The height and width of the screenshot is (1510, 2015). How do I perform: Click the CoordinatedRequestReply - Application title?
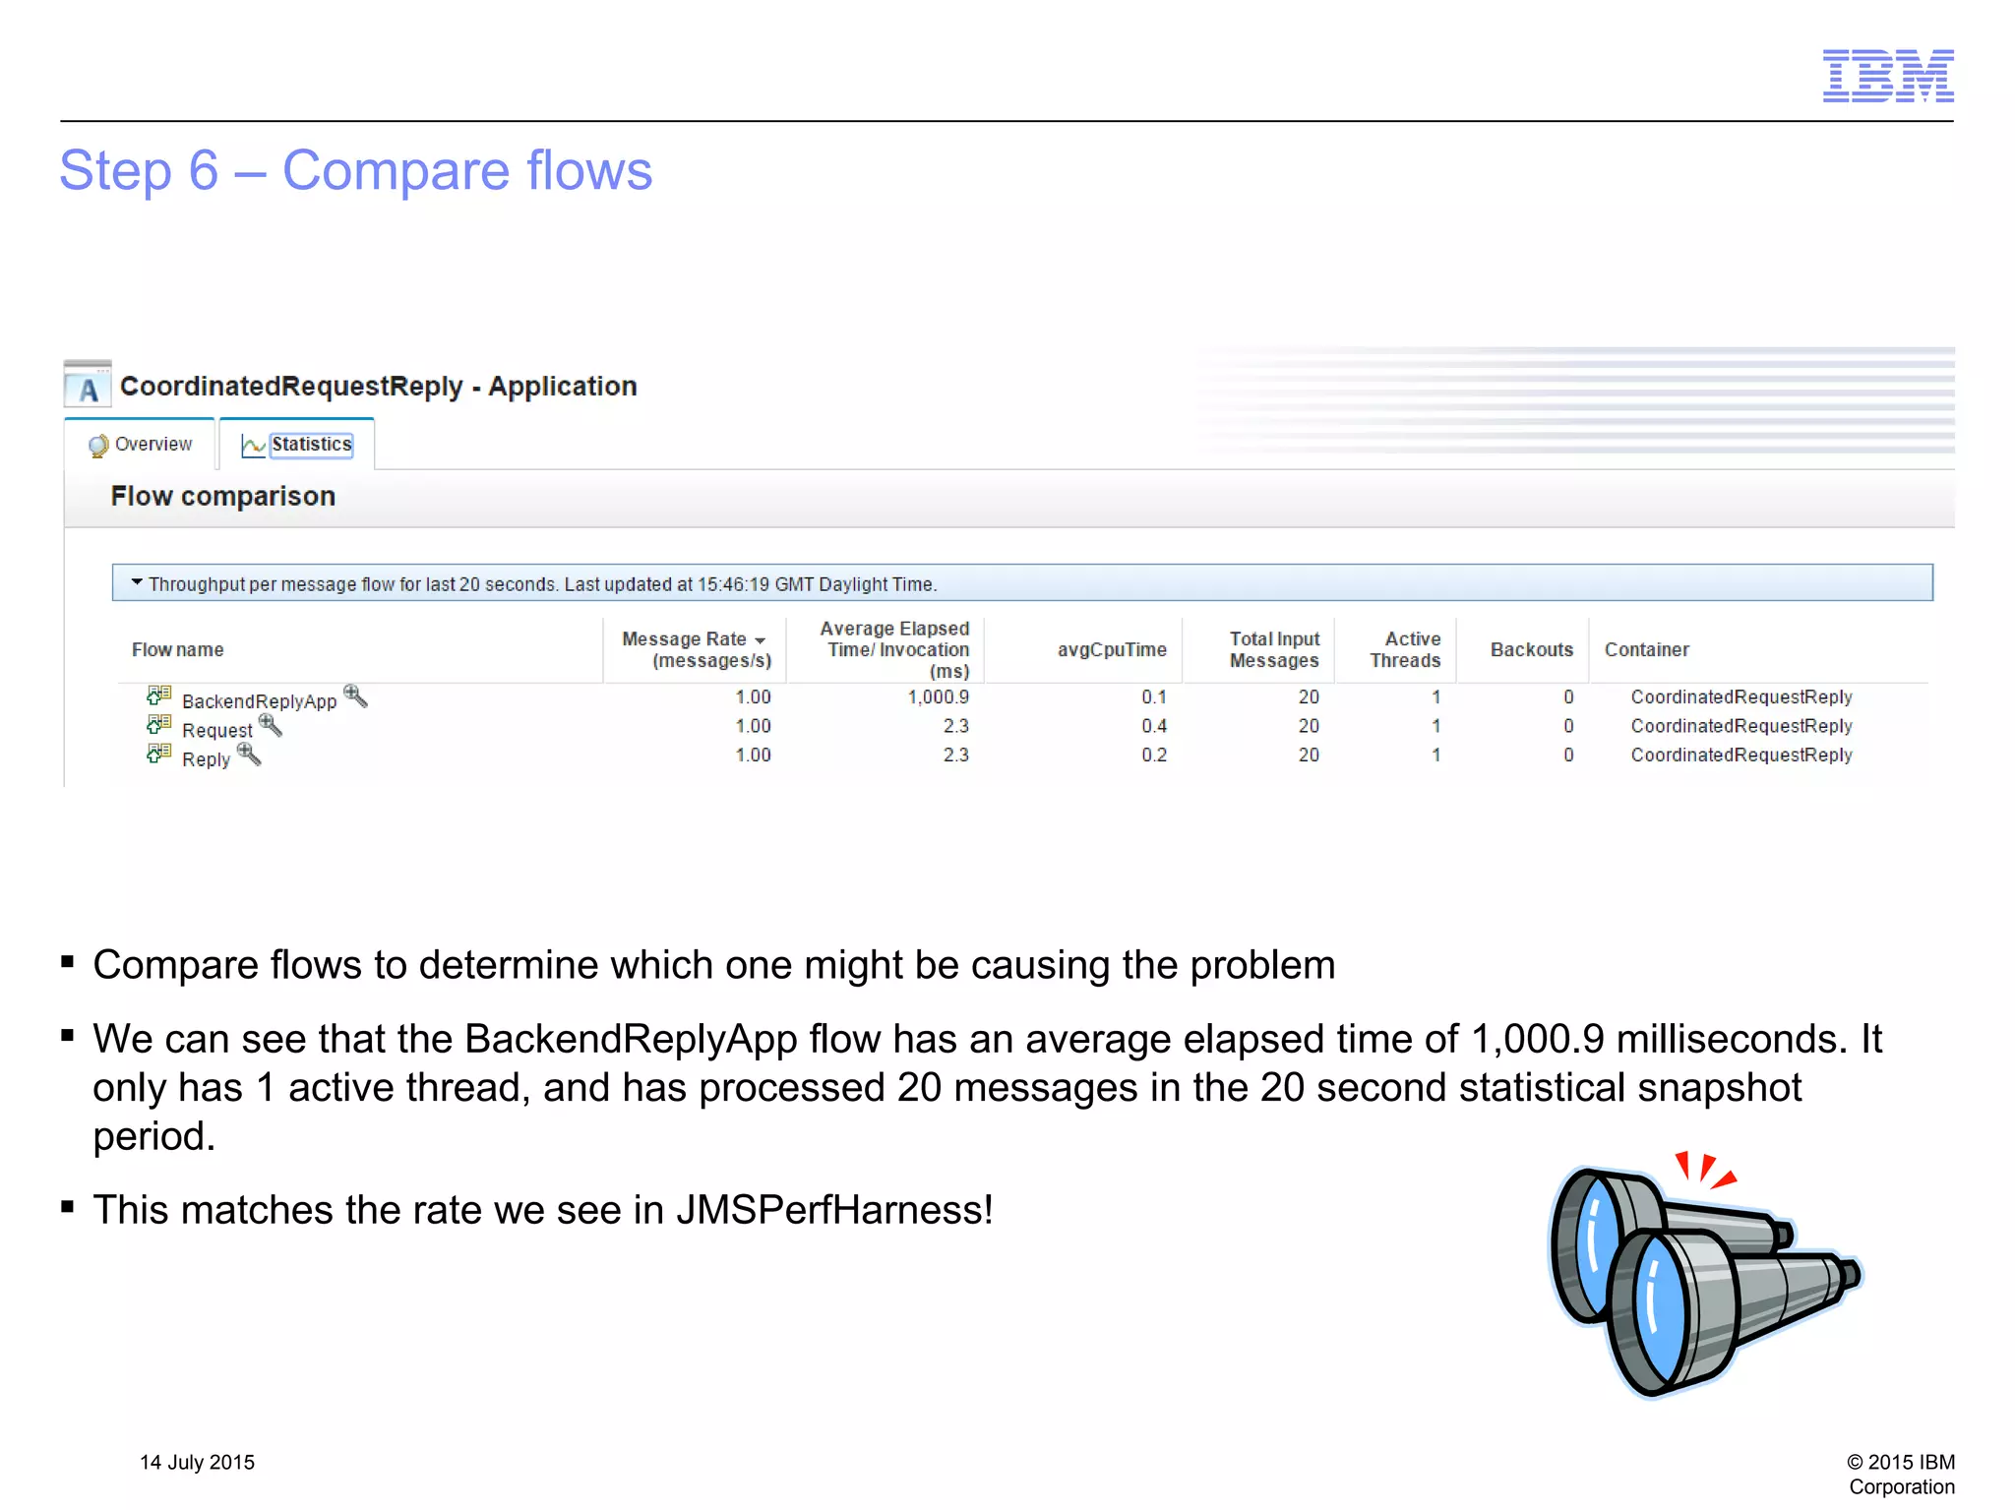coord(379,386)
